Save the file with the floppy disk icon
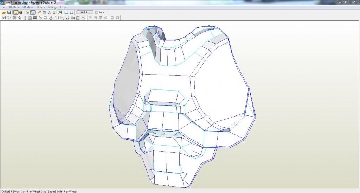360x193 pixels. click(x=9, y=12)
